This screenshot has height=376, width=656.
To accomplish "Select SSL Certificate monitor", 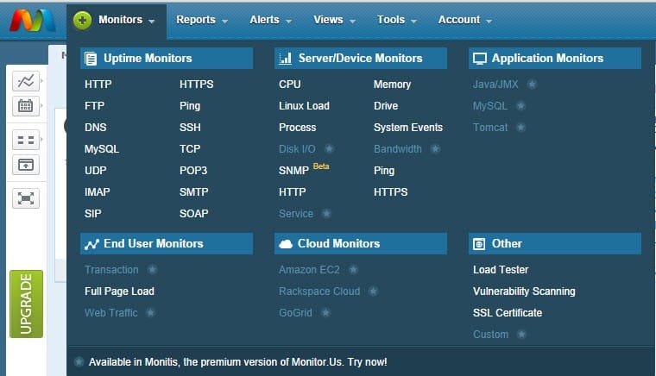I will click(x=508, y=313).
